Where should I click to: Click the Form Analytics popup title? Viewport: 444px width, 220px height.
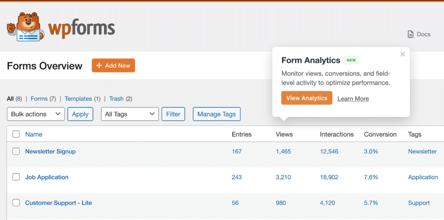(x=310, y=60)
